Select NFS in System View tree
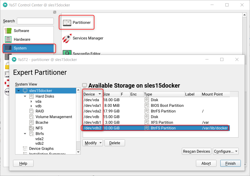The width and height of the screenshot is (250, 176). click(x=39, y=128)
